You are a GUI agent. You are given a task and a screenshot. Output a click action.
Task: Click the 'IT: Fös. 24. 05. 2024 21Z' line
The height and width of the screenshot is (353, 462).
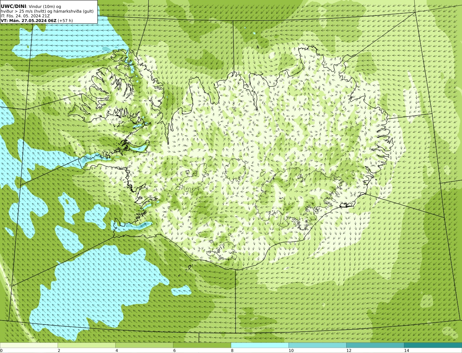[25, 16]
